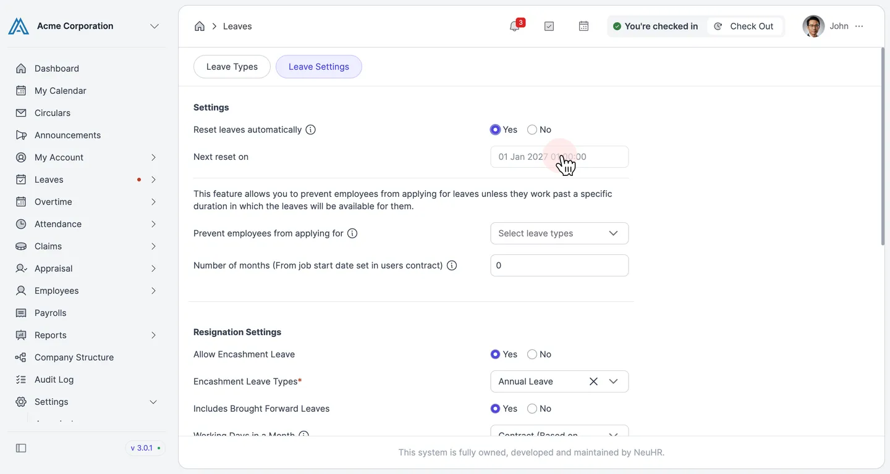Click the Settings gear icon in sidebar
Screen dimensions: 890x474
(21, 402)
